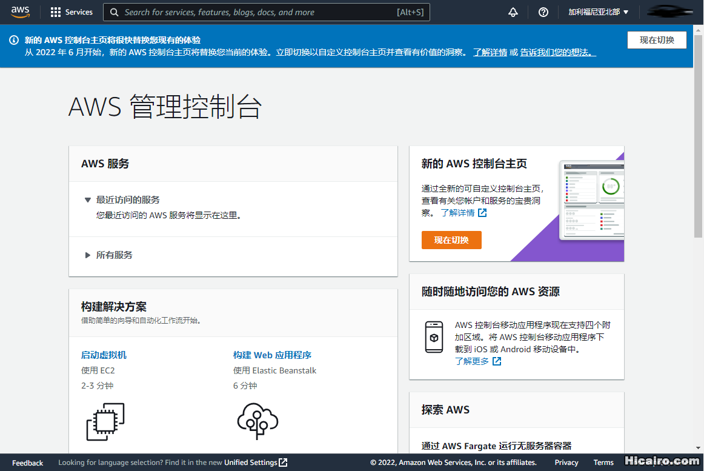Screen dimensions: 704x471
Task: Click the Elastic Beanstalk cloud icon
Action: (x=257, y=421)
